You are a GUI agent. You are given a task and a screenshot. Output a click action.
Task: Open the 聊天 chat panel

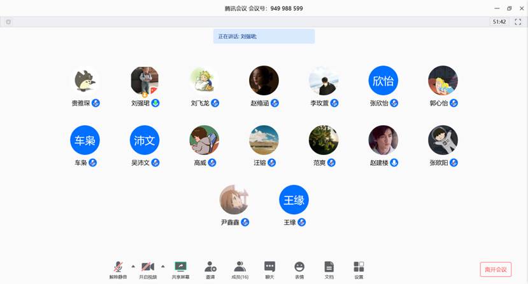269,269
